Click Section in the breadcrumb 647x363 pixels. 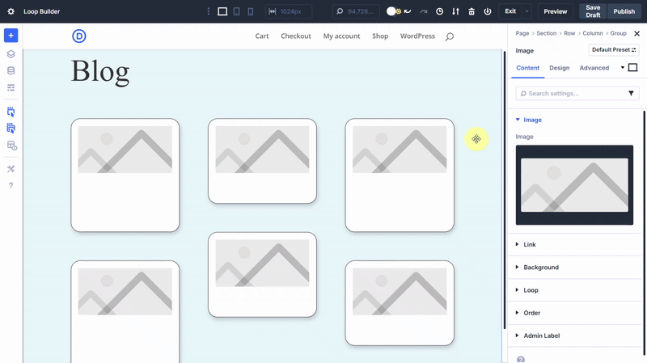[547, 33]
